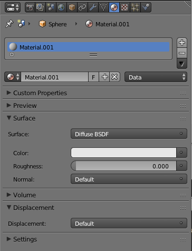Remove the selected material slot
192x251 pixels.
(x=182, y=53)
